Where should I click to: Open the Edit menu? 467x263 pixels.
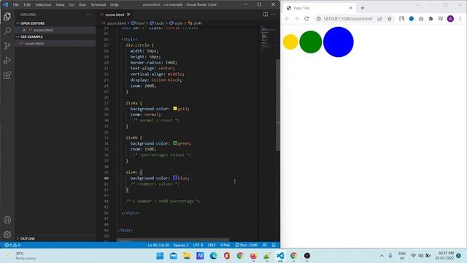(x=27, y=4)
